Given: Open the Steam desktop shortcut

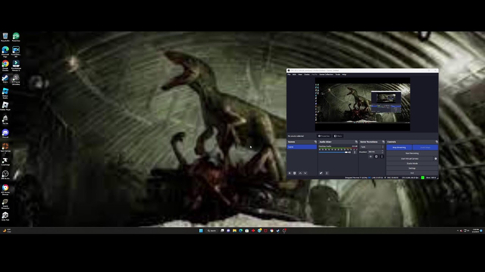Looking at the screenshot, I should pyautogui.click(x=5, y=79).
